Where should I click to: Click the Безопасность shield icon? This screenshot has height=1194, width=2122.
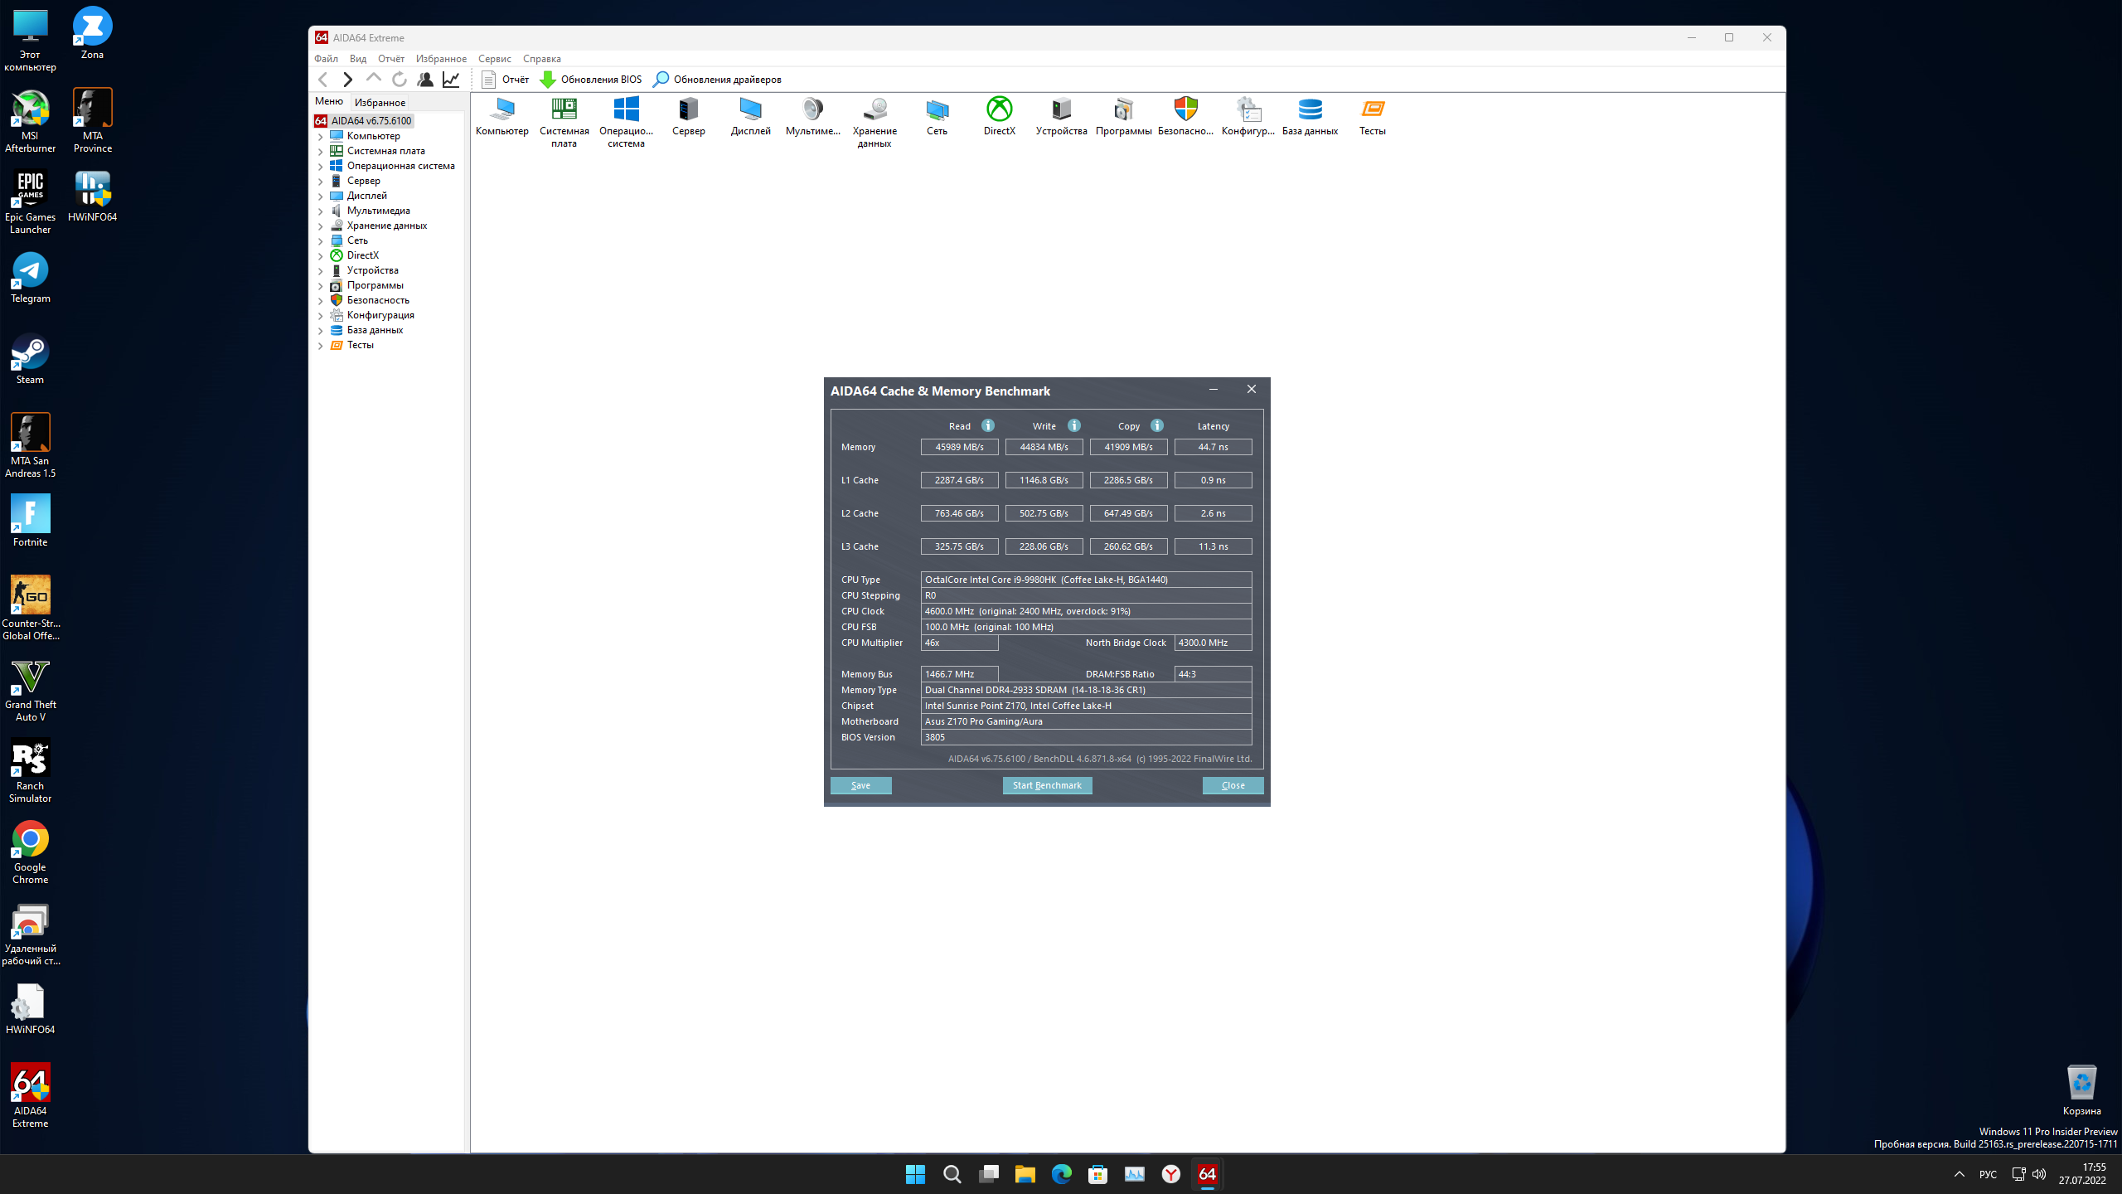[1185, 109]
